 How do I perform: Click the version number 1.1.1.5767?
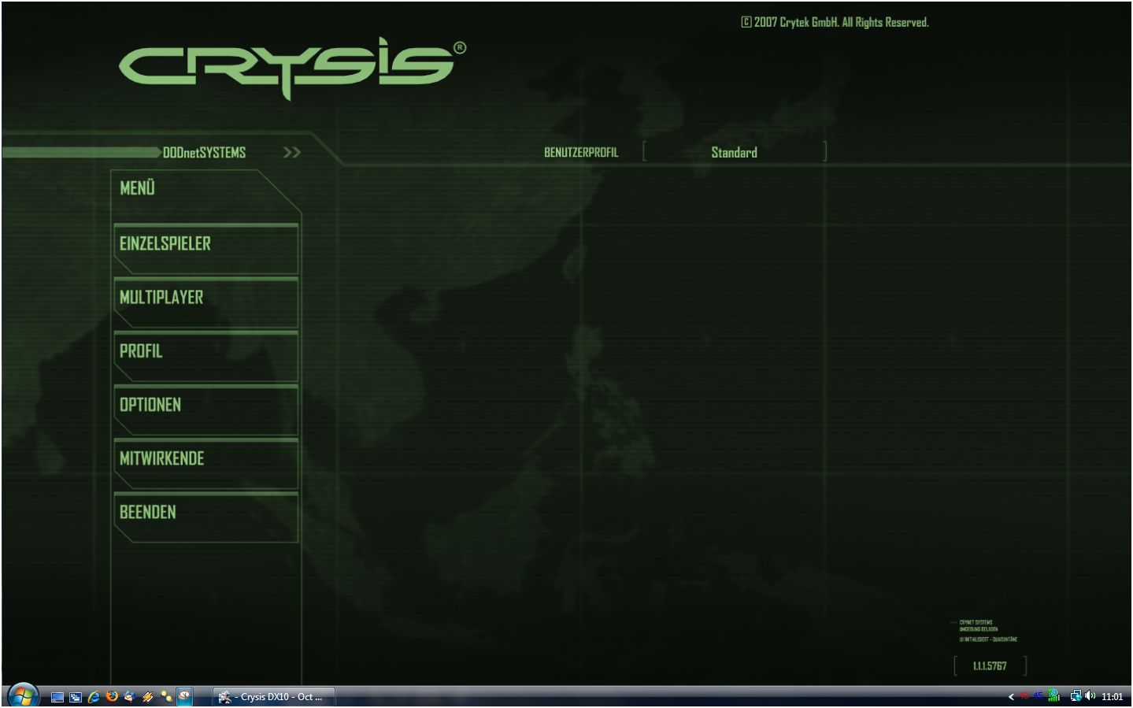pyautogui.click(x=990, y=666)
